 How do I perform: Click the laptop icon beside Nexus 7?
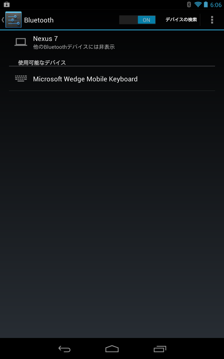point(21,42)
